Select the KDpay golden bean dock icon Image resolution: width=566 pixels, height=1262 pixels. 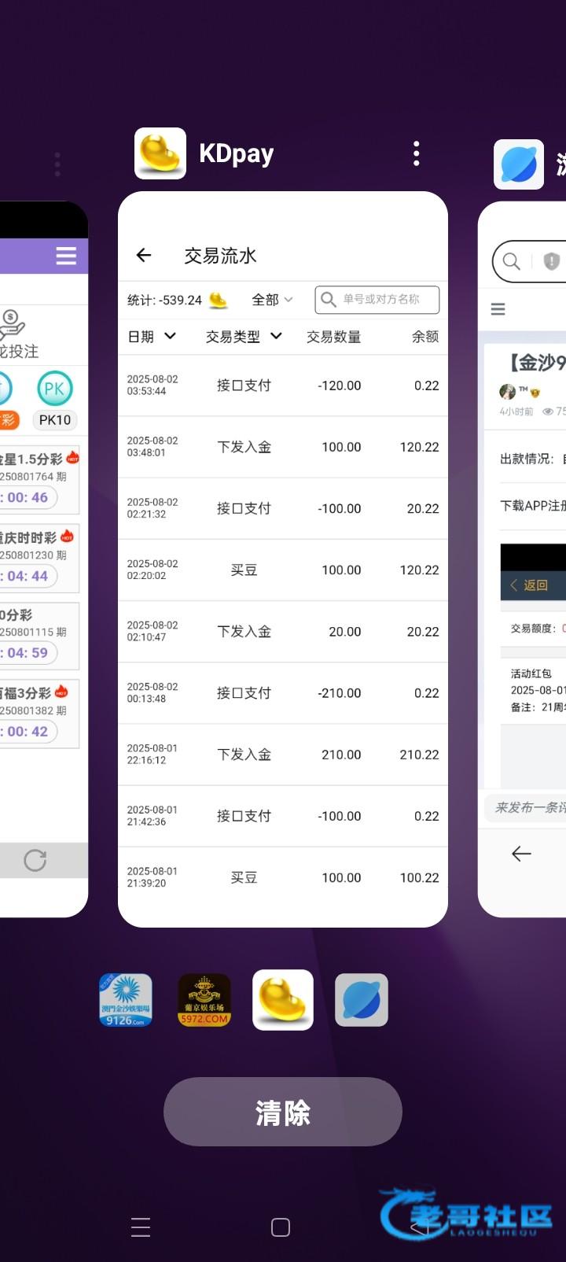click(x=283, y=1000)
